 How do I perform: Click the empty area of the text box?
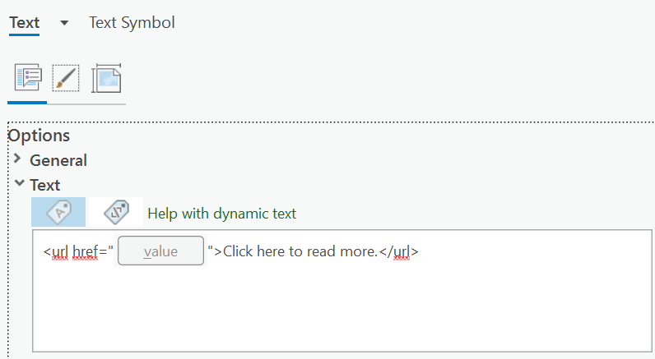pos(329,312)
